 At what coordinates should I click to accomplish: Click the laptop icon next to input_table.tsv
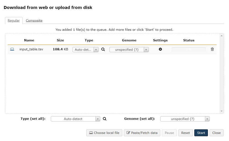click(x=12, y=49)
